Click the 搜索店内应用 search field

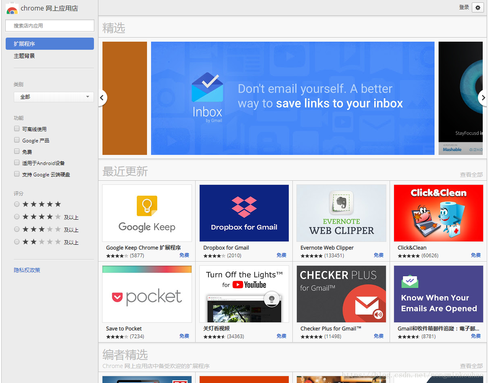coord(50,25)
